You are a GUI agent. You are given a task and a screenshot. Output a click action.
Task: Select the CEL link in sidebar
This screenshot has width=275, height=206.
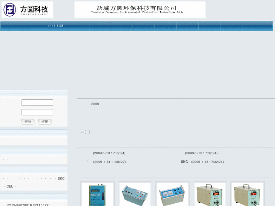[x=10, y=186]
